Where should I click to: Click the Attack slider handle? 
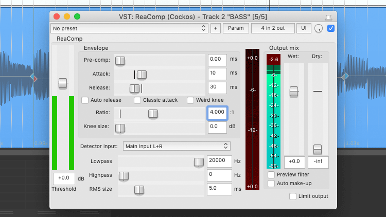(142, 75)
